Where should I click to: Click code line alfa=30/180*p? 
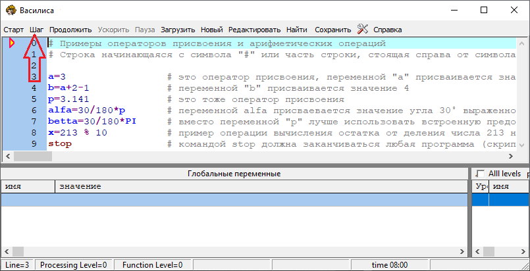tap(86, 111)
